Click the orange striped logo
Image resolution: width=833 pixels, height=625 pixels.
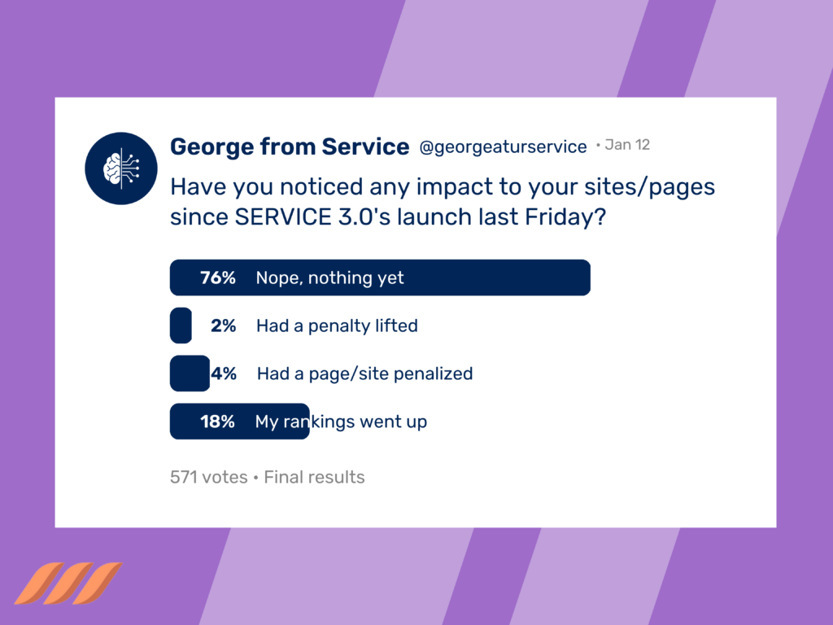(x=68, y=583)
